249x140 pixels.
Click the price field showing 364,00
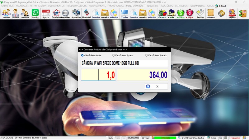(x=143, y=75)
